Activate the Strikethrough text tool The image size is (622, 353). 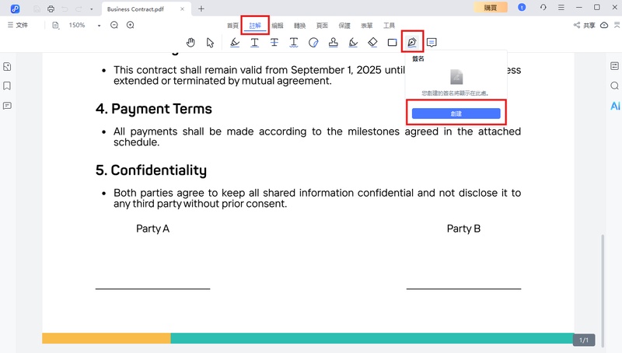click(x=274, y=42)
